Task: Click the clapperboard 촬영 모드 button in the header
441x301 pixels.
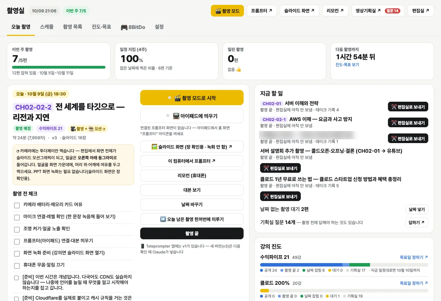Action: (227, 11)
